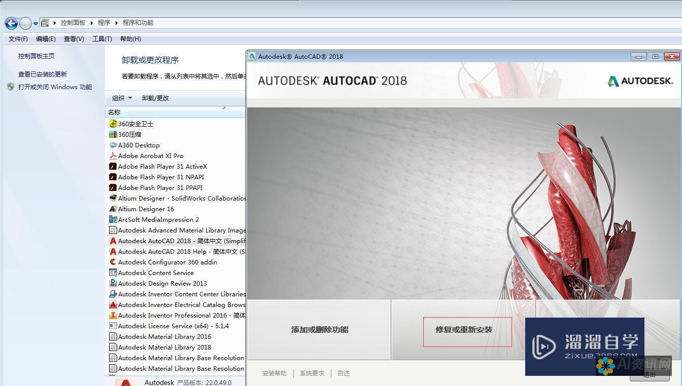Viewport: 682px width, 386px height.
Task: Open 查看已安装的更新 link
Action: [43, 74]
